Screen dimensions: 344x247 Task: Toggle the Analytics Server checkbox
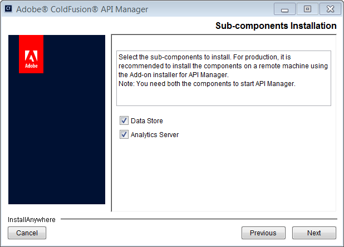(124, 134)
